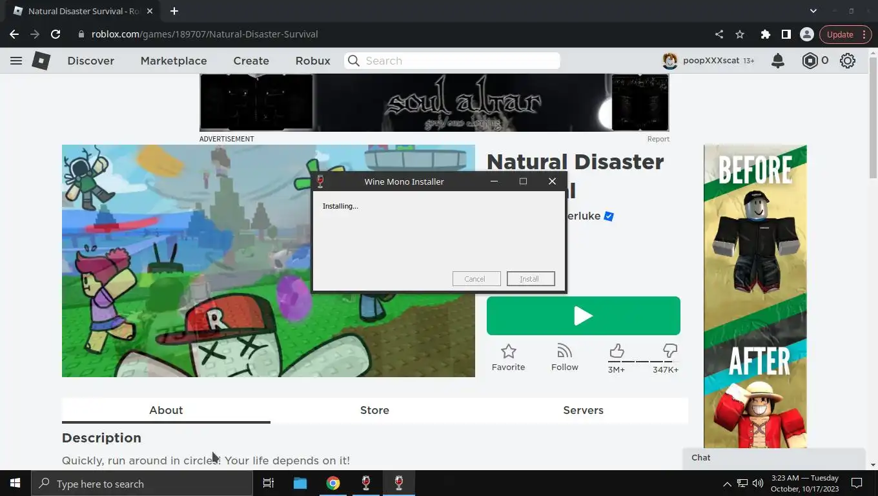The height and width of the screenshot is (496, 878).
Task: Reload the current page
Action: coord(56,34)
